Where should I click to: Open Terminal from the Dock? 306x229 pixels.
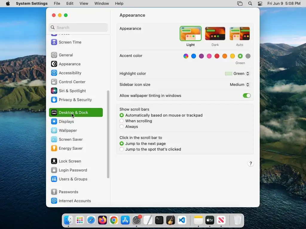click(x=159, y=220)
